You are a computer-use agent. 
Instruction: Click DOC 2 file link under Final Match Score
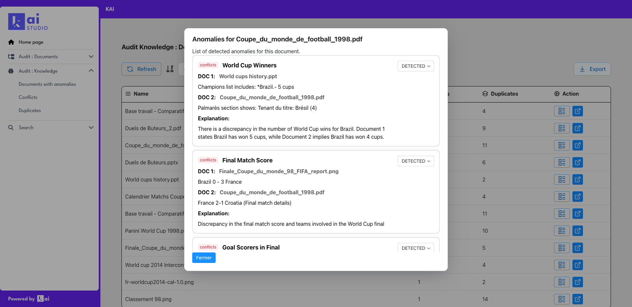pos(272,192)
